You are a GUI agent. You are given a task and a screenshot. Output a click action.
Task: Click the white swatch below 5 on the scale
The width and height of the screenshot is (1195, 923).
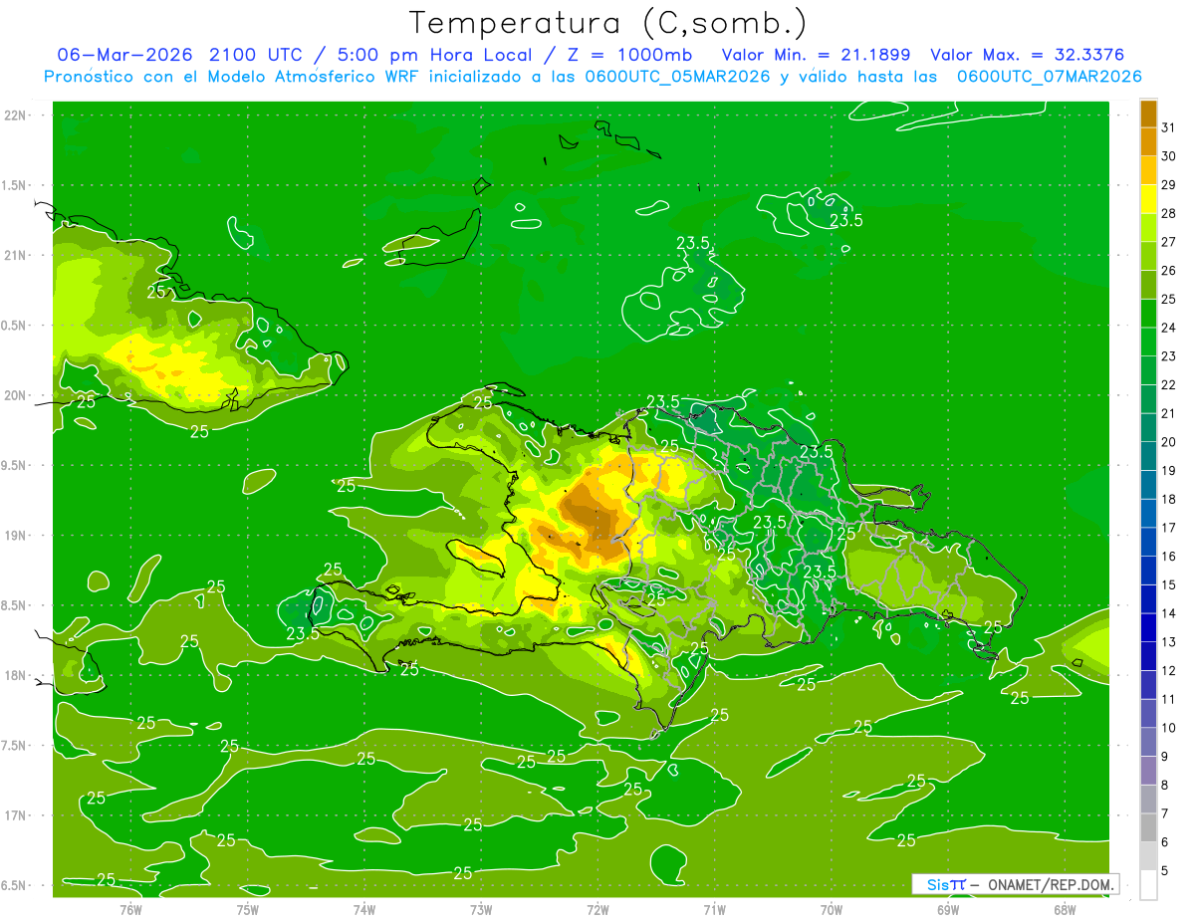coord(1148,885)
